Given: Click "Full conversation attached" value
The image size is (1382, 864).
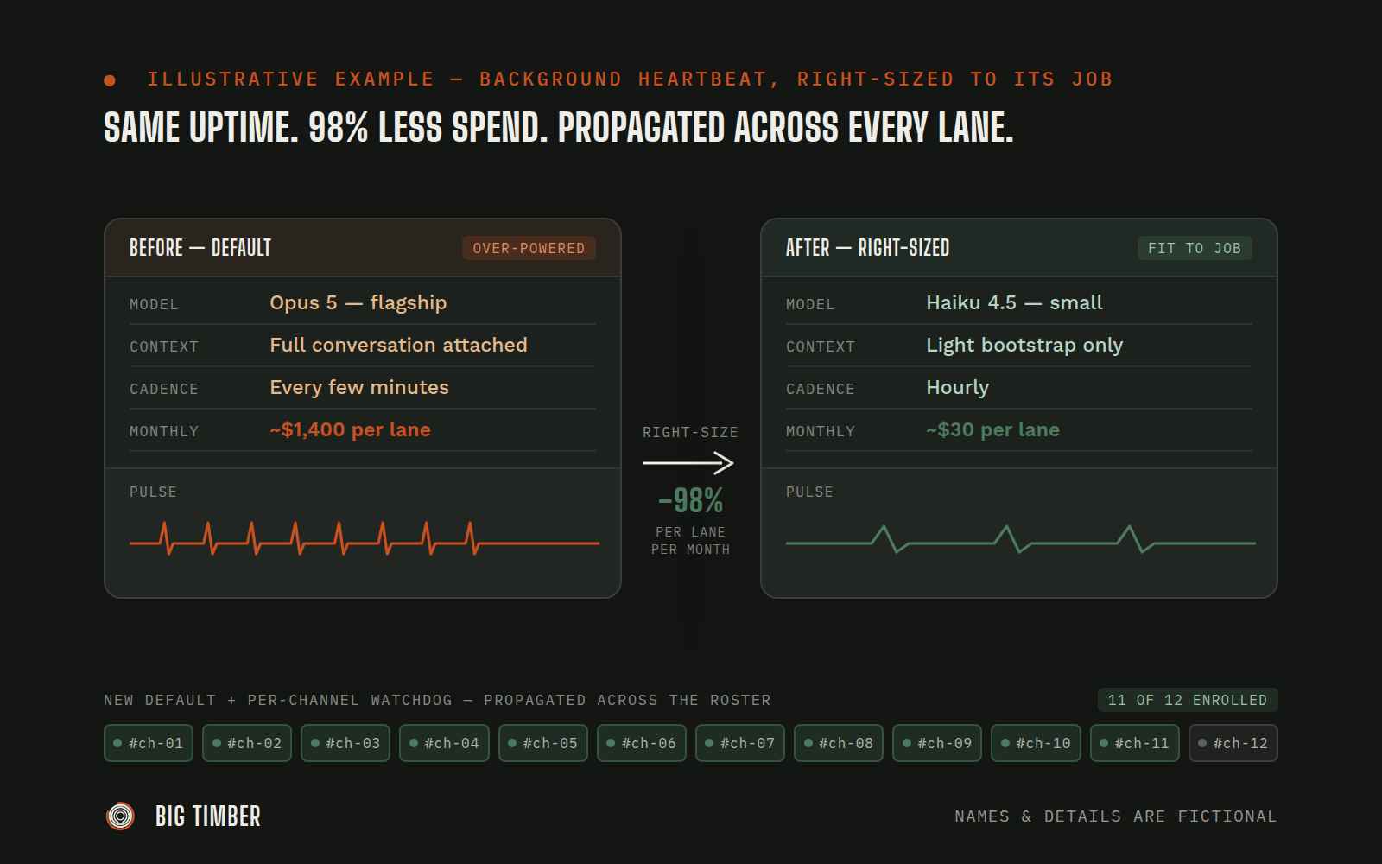Looking at the screenshot, I should tap(398, 345).
